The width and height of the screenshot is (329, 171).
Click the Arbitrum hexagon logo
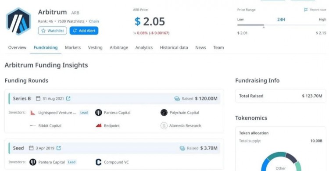click(18, 21)
